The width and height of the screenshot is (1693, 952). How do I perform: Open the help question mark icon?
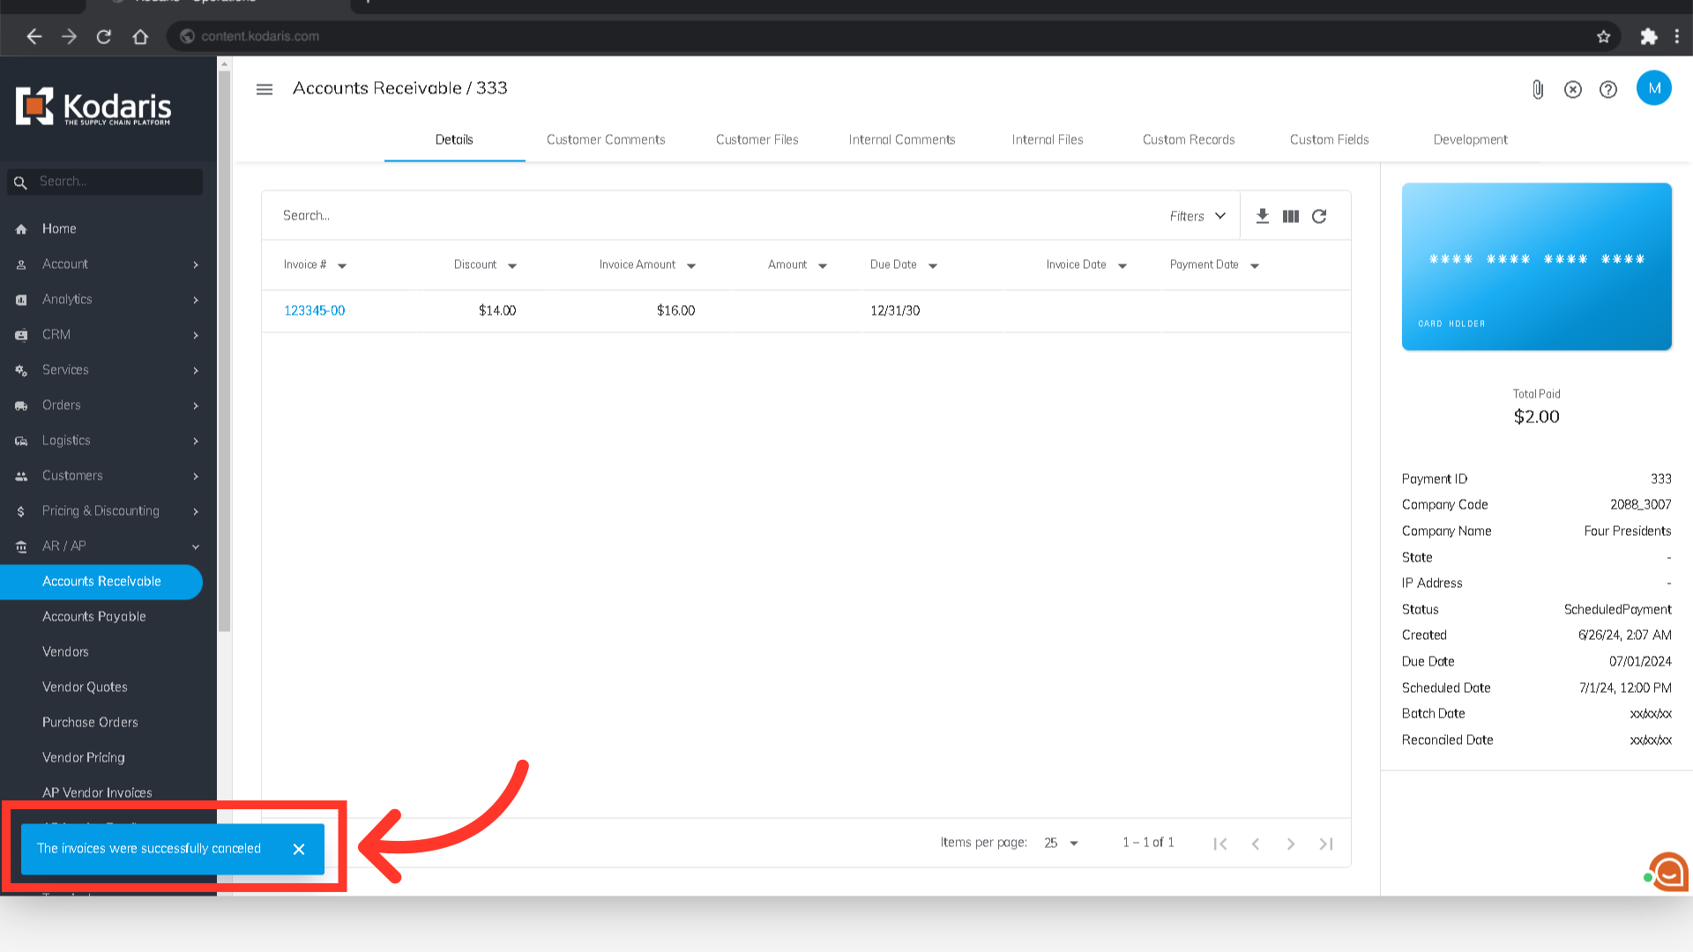[1608, 89]
